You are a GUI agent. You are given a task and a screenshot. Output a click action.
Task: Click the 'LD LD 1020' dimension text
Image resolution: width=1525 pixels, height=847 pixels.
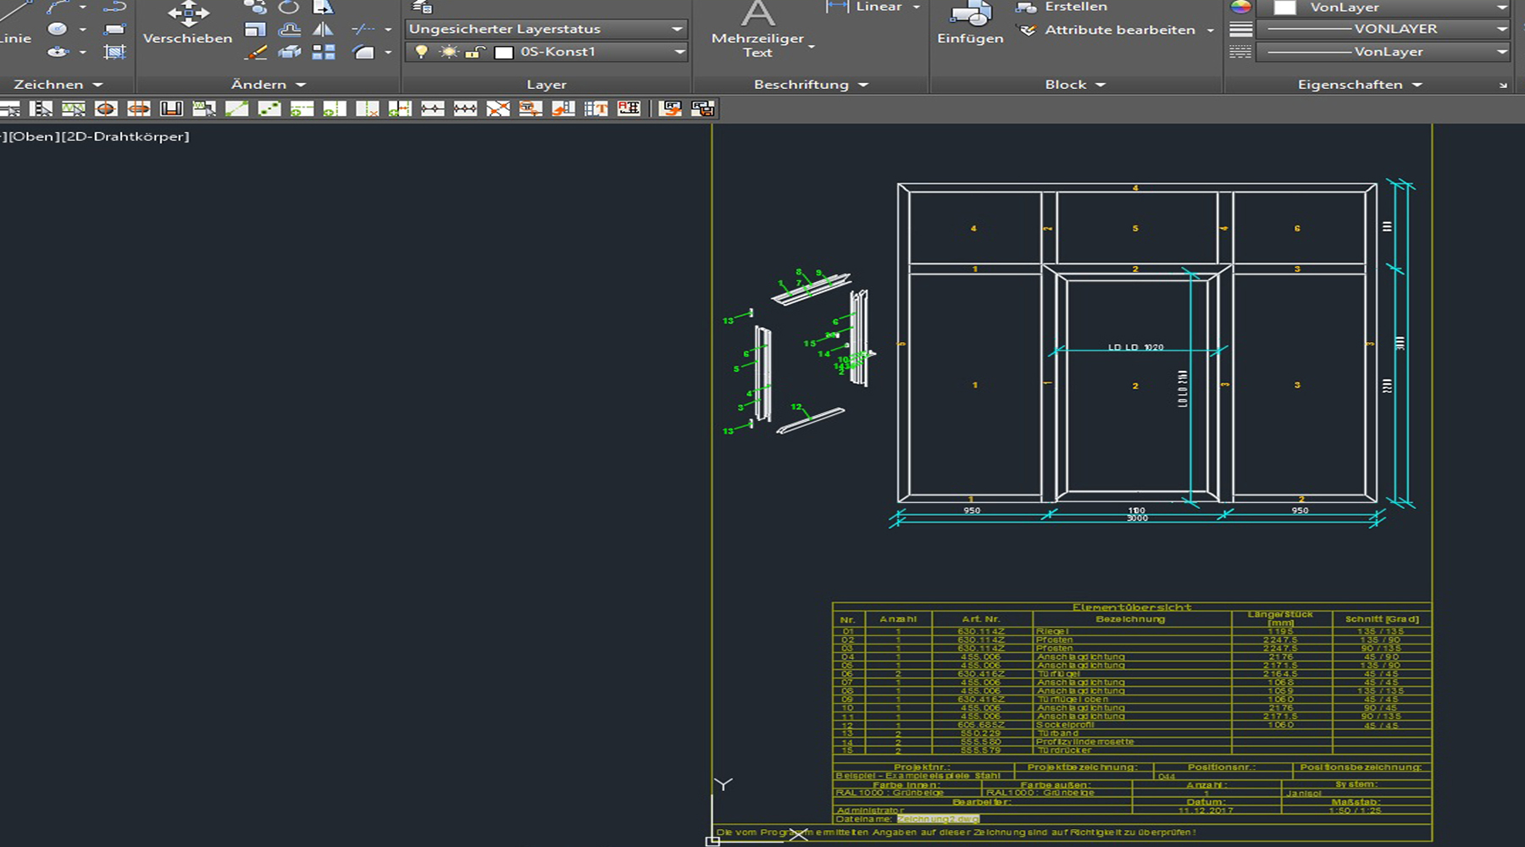[1136, 347]
